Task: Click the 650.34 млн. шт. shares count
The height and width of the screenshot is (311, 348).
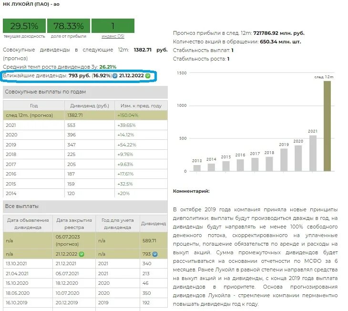Action: coord(280,42)
